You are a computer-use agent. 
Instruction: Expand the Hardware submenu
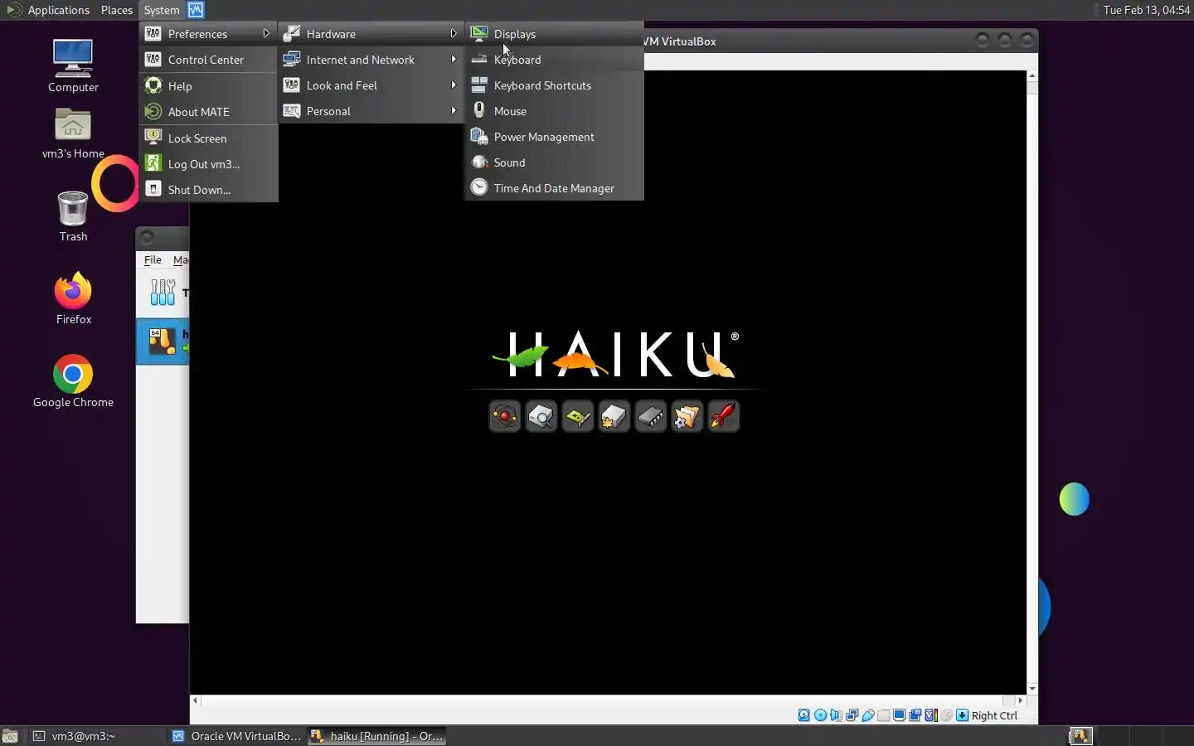coord(370,34)
